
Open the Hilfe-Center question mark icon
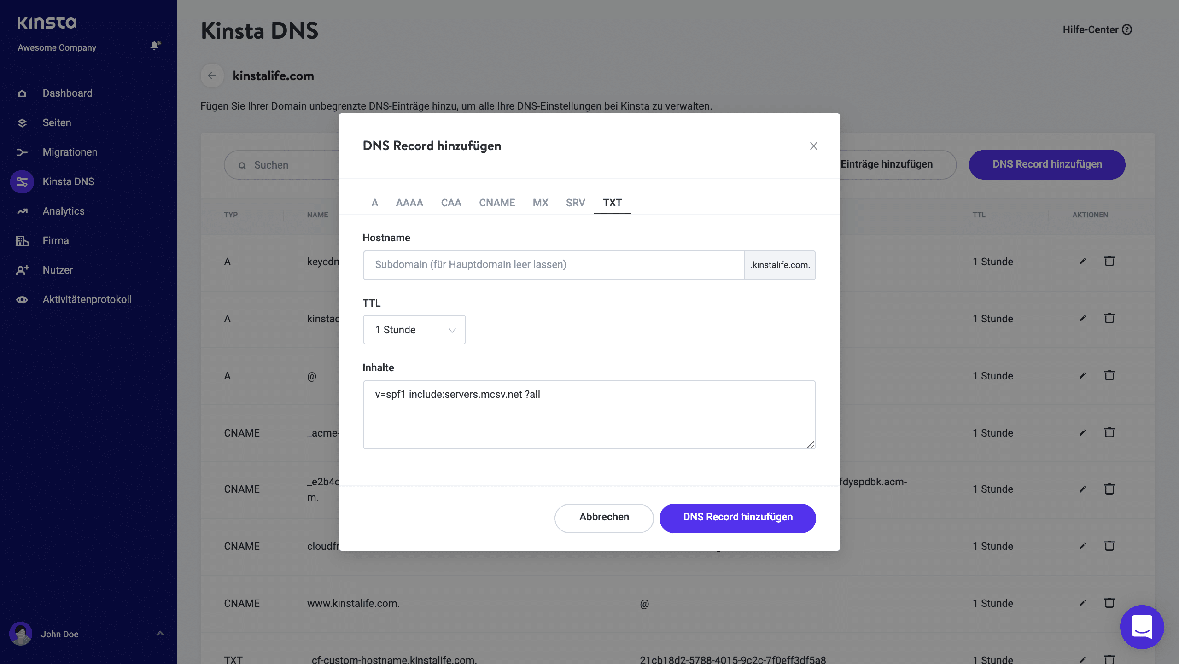tap(1127, 30)
